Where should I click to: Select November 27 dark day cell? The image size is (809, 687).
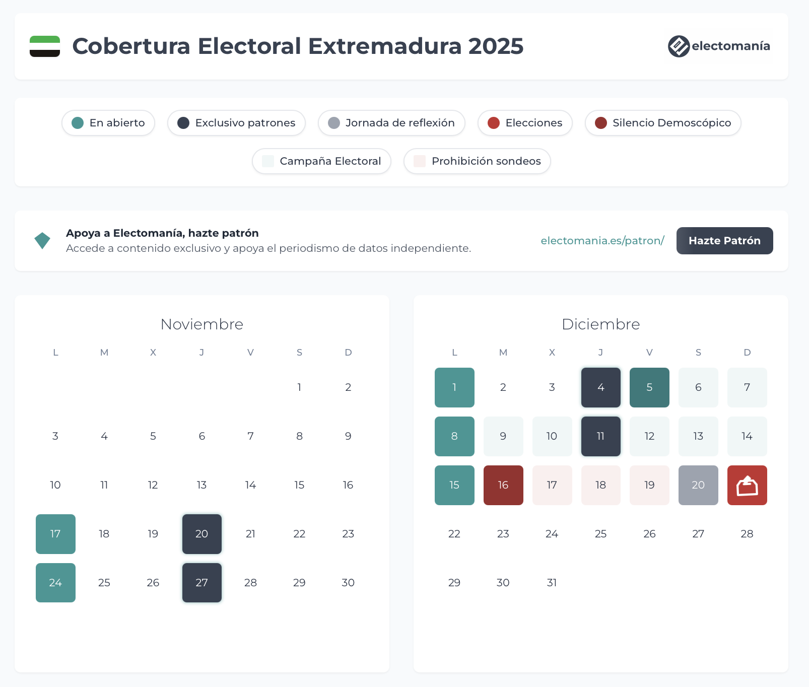click(202, 583)
